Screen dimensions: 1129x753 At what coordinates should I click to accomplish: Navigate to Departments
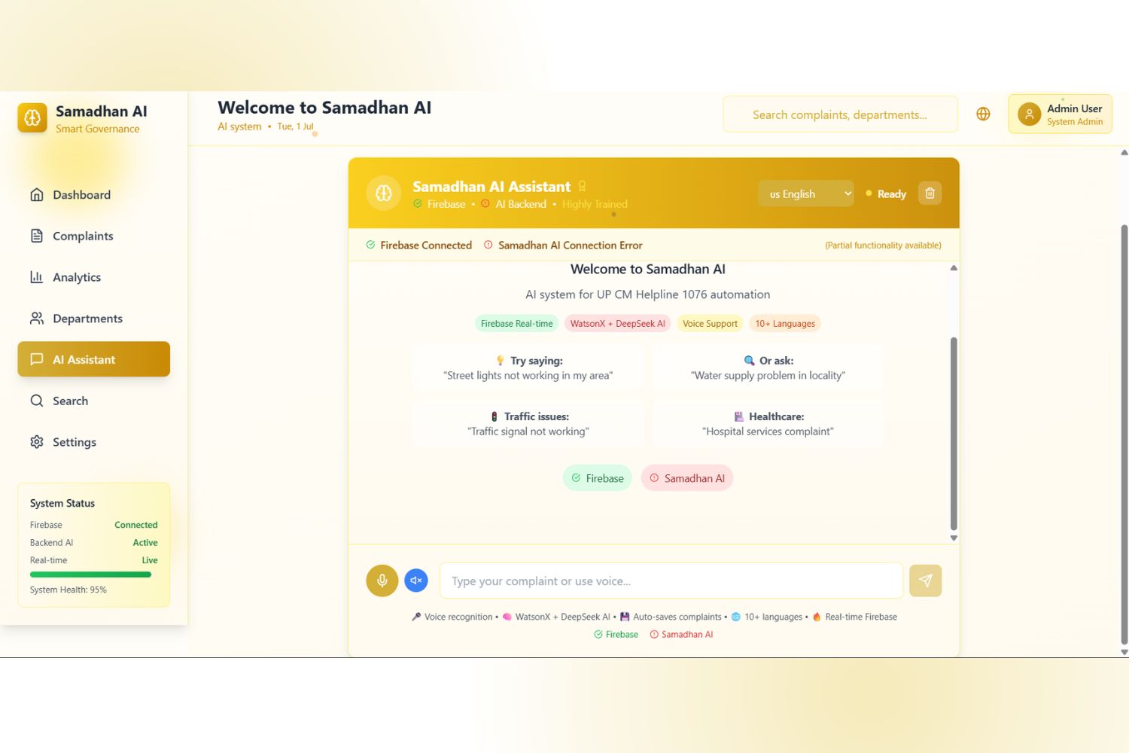click(94, 319)
